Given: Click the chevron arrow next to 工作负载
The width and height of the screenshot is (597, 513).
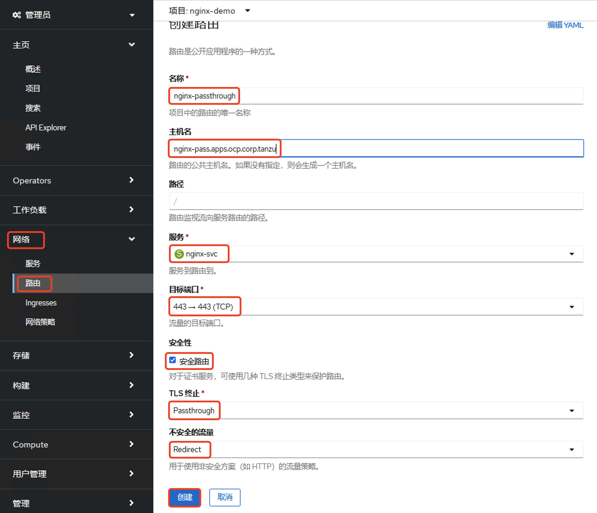Looking at the screenshot, I should click(131, 210).
